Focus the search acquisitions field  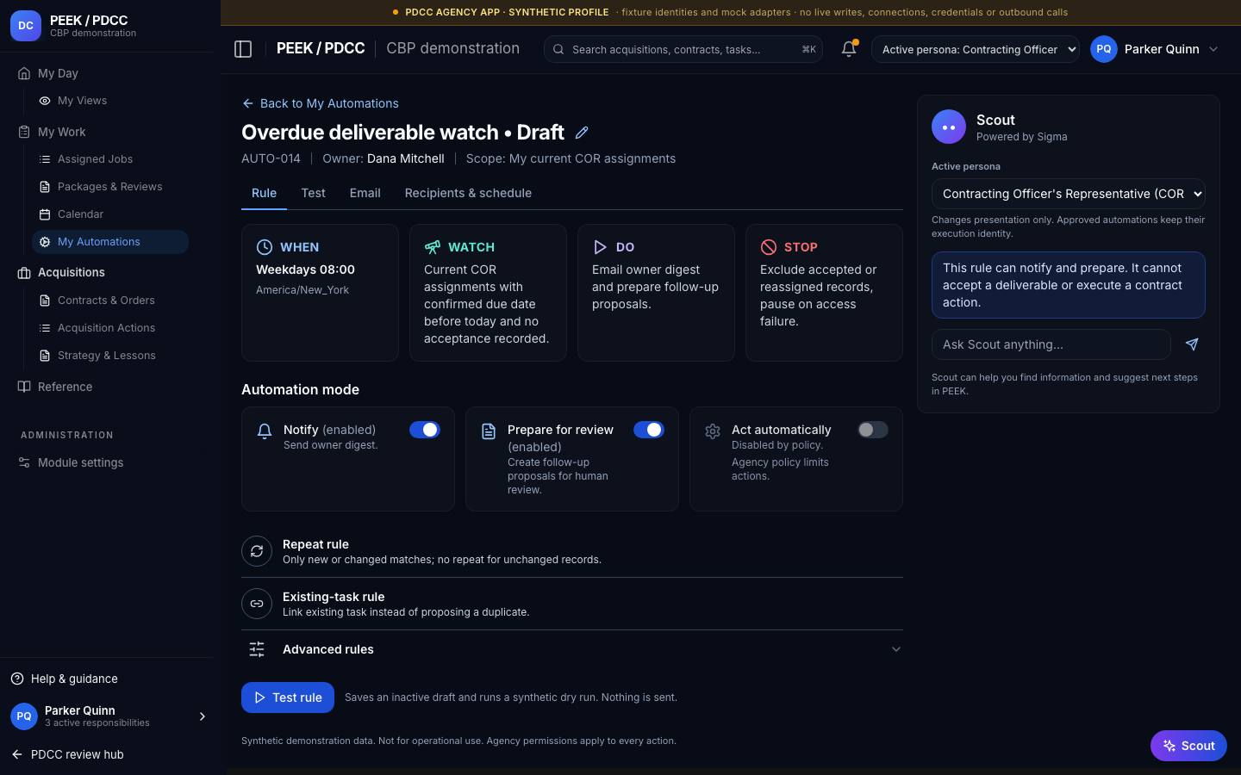[x=683, y=49]
